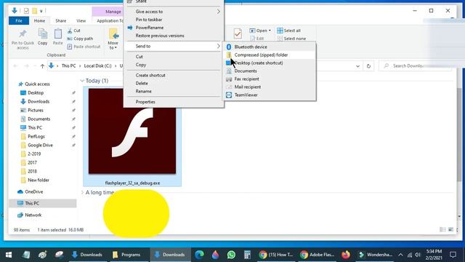Open the Windows Start button

pyautogui.click(x=9, y=255)
